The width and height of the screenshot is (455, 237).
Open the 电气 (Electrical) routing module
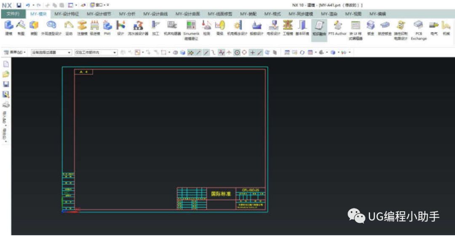[x=434, y=28]
